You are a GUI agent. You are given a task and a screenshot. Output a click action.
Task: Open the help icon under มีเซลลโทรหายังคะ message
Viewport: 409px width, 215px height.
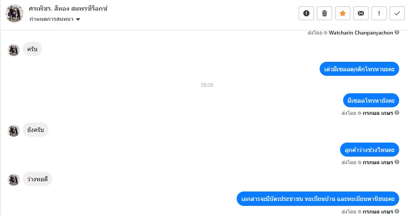[x=397, y=113]
